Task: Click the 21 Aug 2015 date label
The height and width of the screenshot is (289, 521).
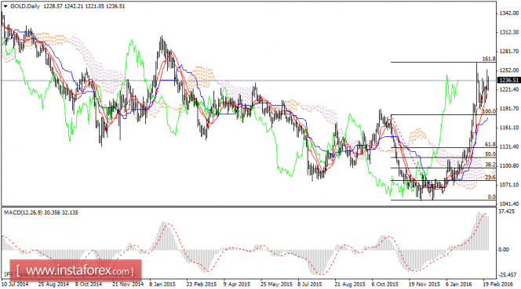Action: click(x=350, y=284)
